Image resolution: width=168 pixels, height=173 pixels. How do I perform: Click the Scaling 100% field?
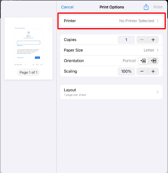point(126,72)
